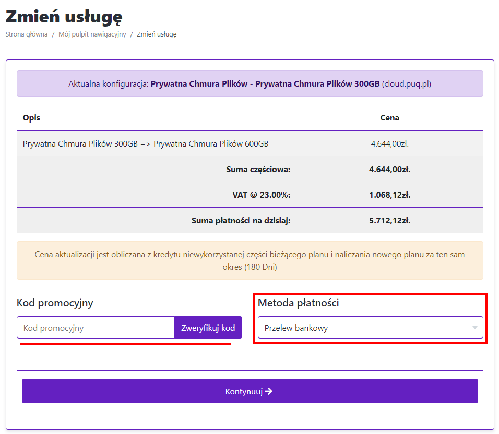Screen dimensions: 499x434
Task: Click the Zmień usługę breadcrumb item
Action: click(x=157, y=34)
